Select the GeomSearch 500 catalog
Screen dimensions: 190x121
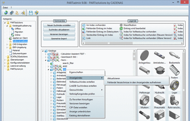click(x=69, y=57)
